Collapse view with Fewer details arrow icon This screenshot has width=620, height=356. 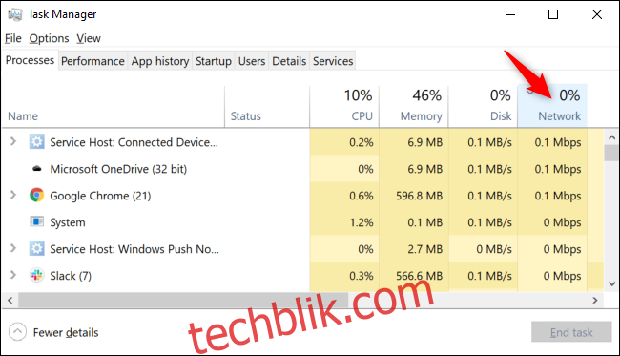(17, 332)
